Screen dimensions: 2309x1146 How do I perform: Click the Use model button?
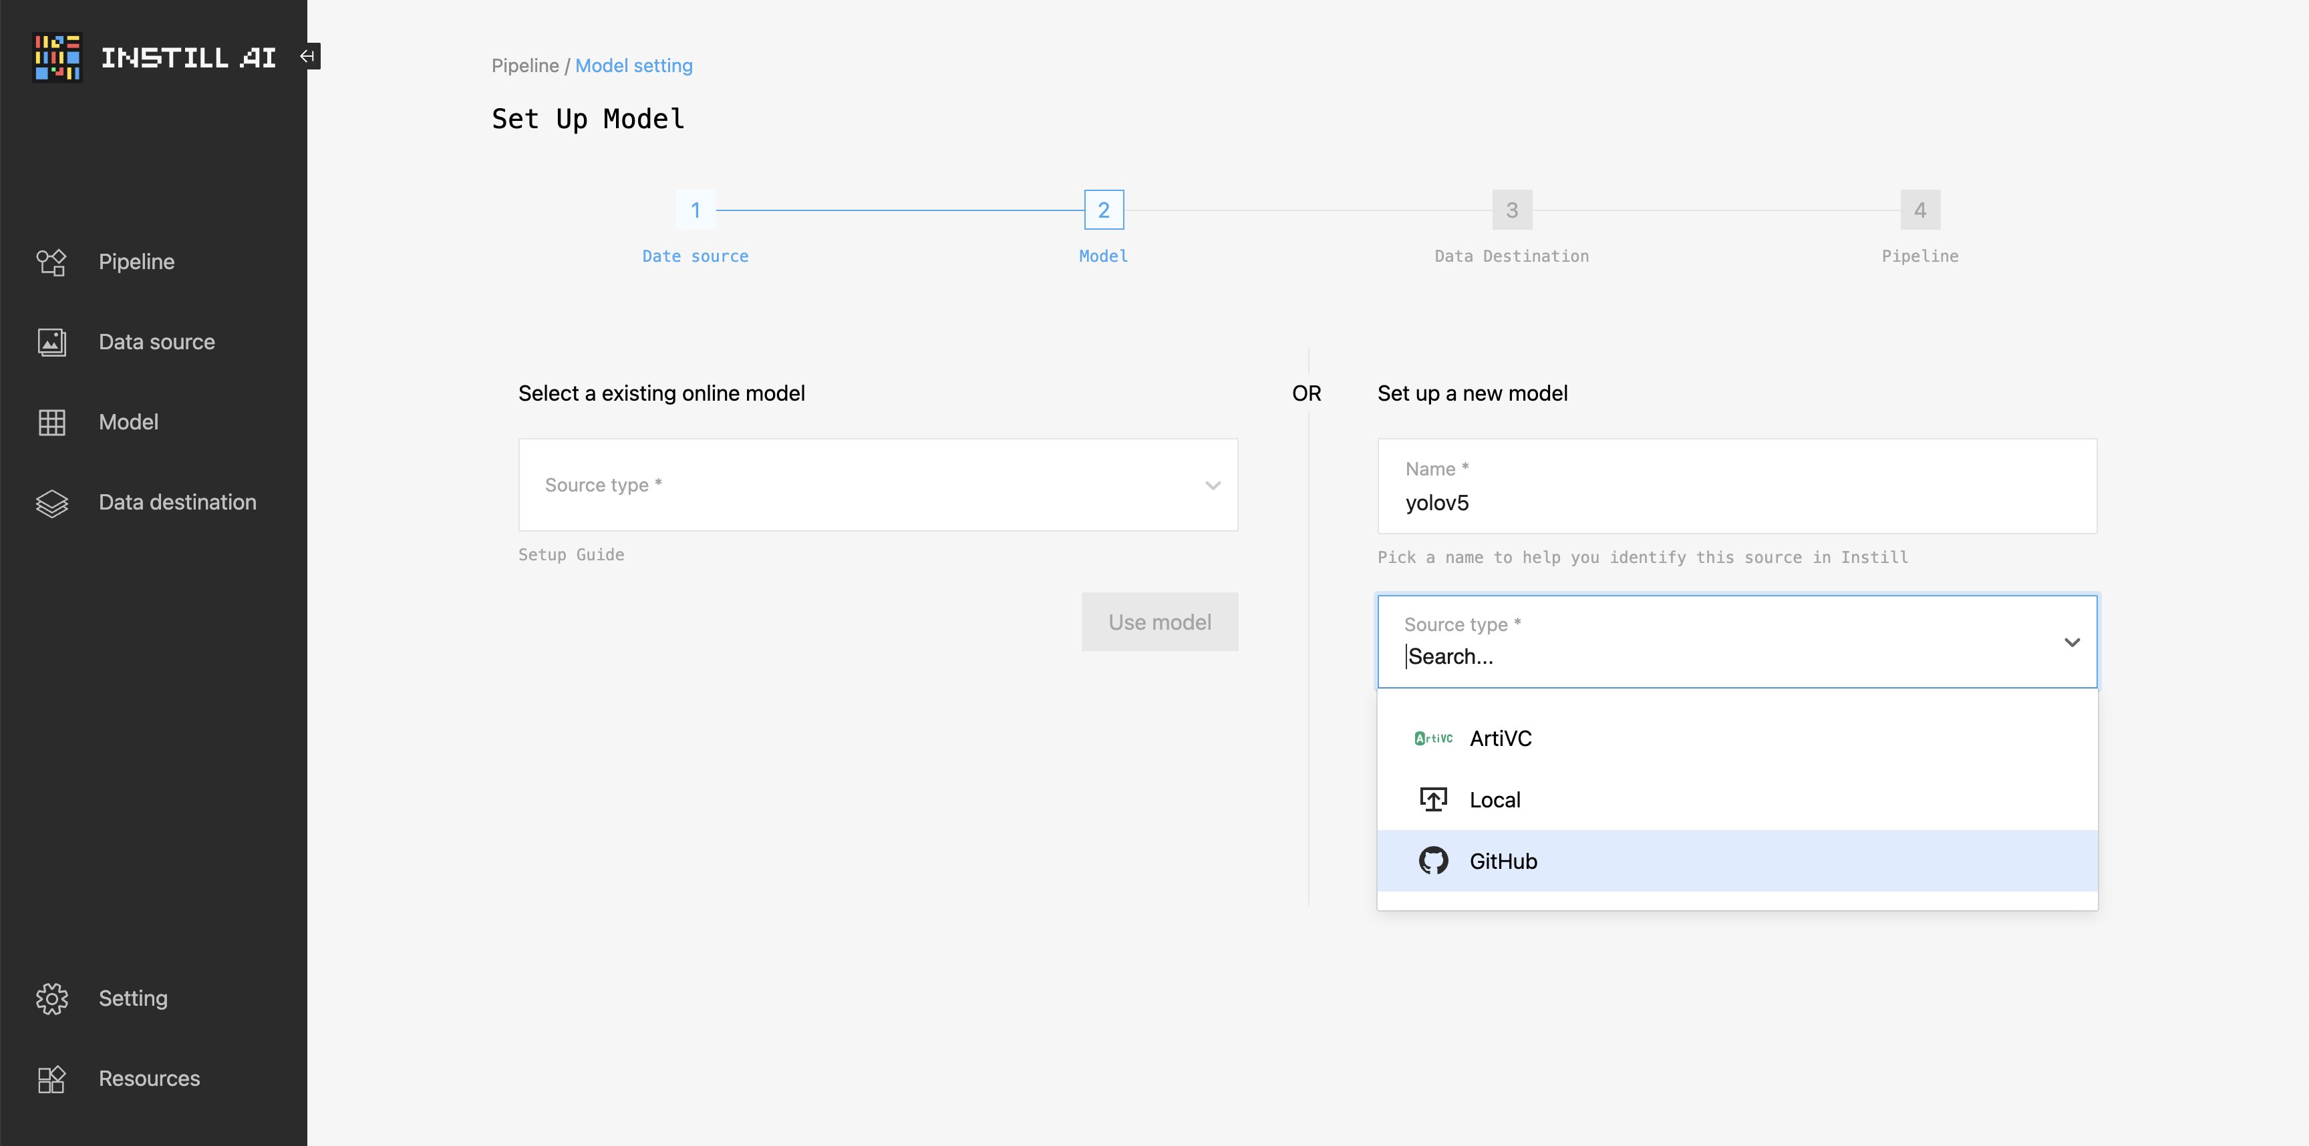pos(1159,622)
